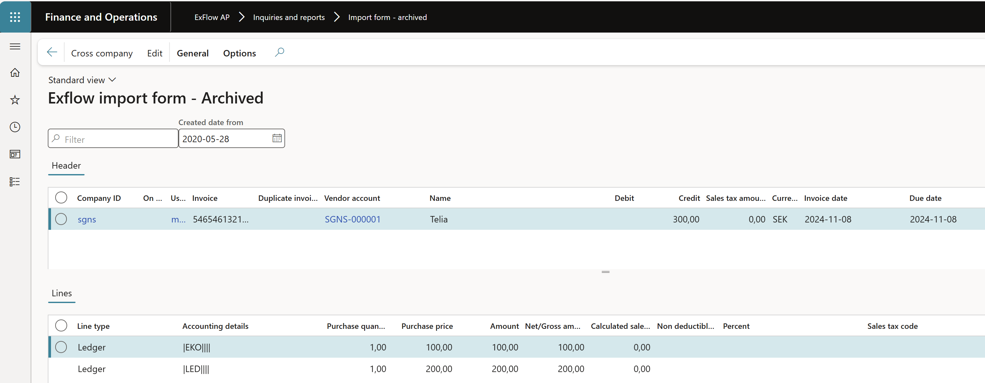Go to Home in the sidebar
Screen dimensions: 985x383
pos(15,73)
